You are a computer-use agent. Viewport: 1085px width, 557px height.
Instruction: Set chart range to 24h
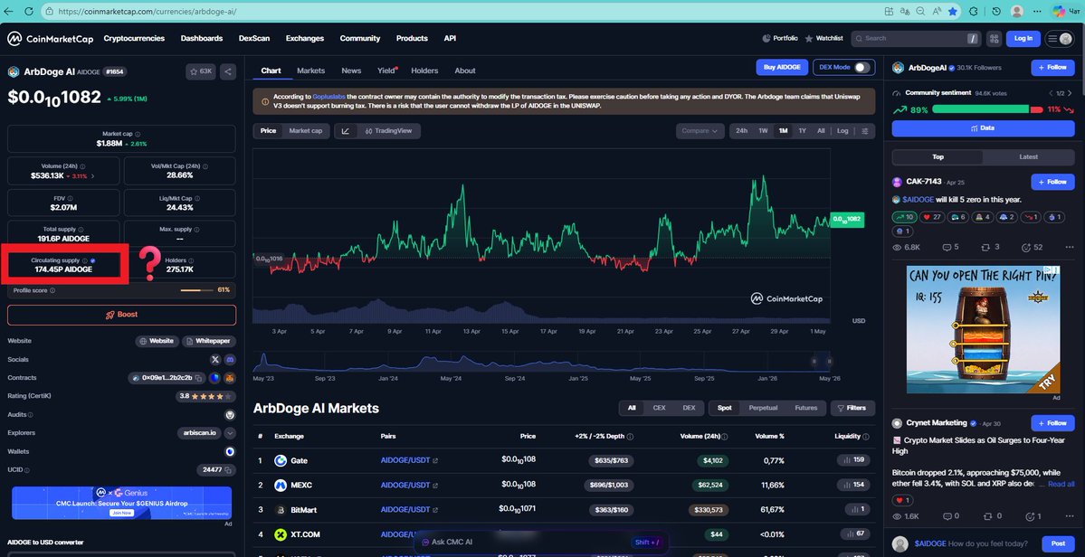click(x=741, y=130)
